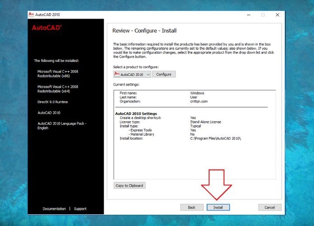Select the DirectX 9.0 Runtime entry
The image size is (314, 226).
coord(52,102)
